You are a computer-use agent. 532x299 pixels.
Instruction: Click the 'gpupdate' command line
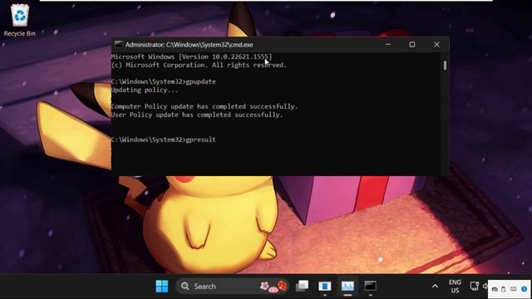163,81
